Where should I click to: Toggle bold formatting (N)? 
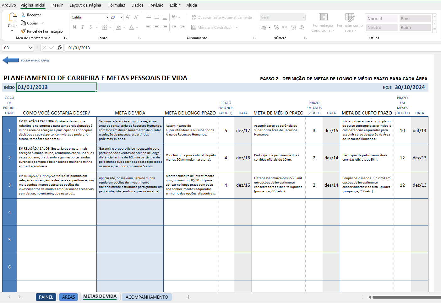tap(74, 27)
